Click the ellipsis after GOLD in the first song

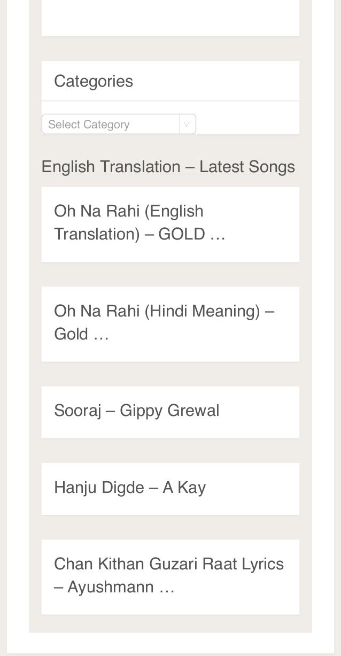pos(218,235)
